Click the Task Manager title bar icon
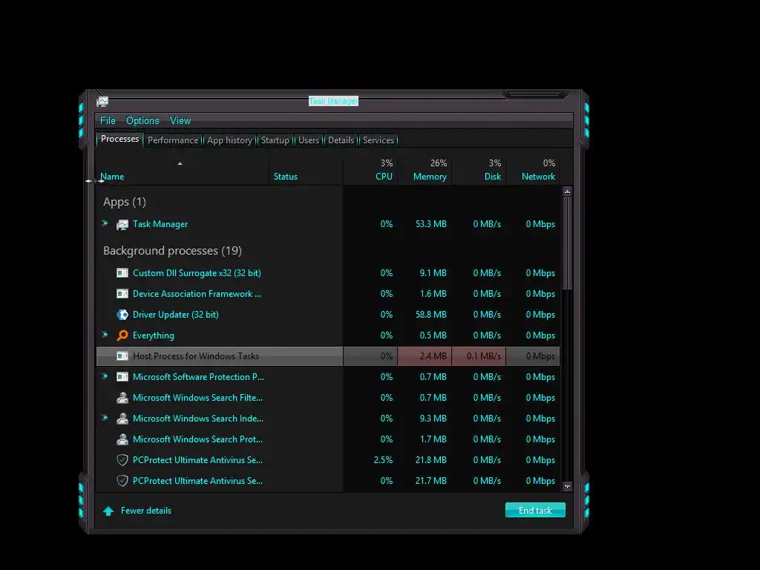This screenshot has height=570, width=760. [x=102, y=101]
